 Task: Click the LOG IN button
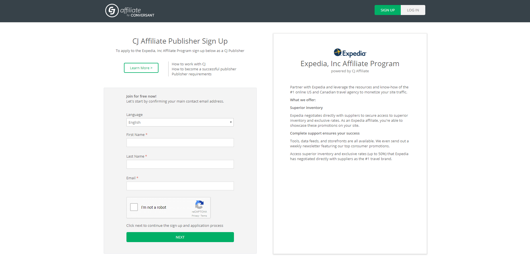click(x=413, y=10)
